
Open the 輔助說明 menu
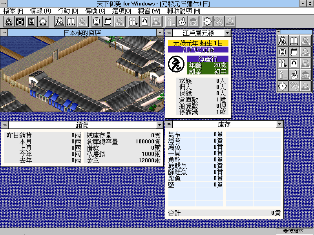click(184, 11)
